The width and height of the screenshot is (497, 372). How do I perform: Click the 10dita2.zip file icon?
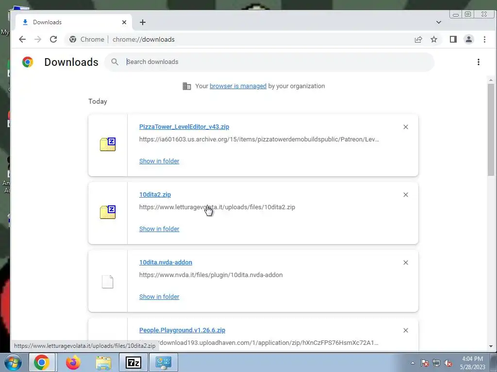(x=108, y=212)
